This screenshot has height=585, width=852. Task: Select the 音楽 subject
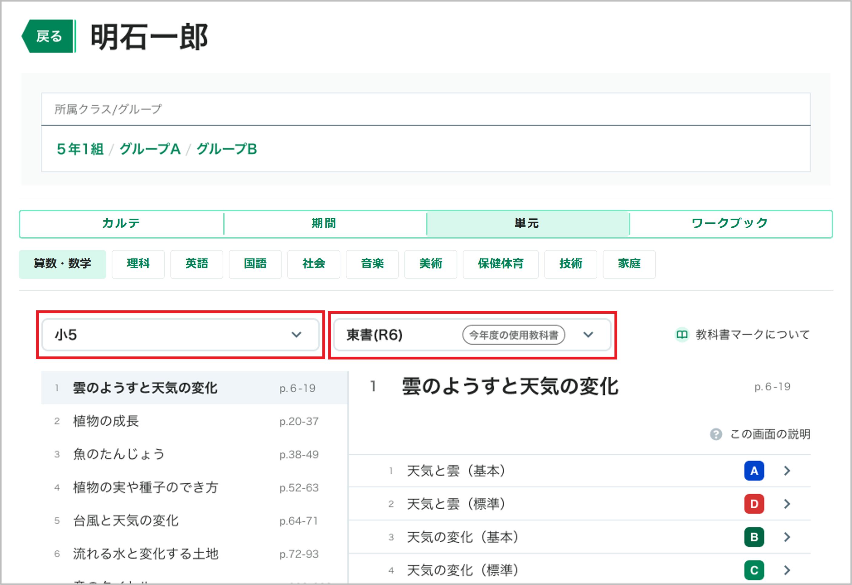[x=372, y=264]
